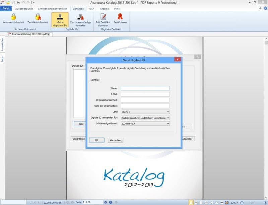Select the Sicherheit ribbon tab

click(78, 9)
